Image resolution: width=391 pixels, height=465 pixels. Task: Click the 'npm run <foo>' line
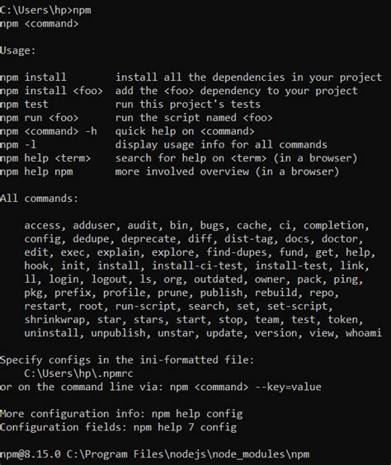[136, 118]
